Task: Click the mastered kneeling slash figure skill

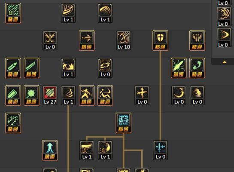Action: point(105,95)
